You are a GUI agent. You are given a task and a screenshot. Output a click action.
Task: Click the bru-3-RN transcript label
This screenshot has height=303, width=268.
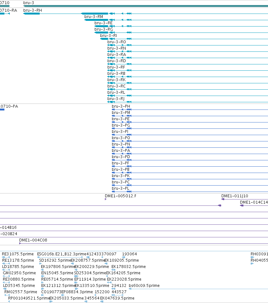point(117,48)
